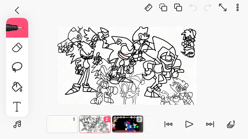The width and height of the screenshot is (248, 139).
Task: Tap the copy frame icon with dashed square
Action: click(163, 8)
